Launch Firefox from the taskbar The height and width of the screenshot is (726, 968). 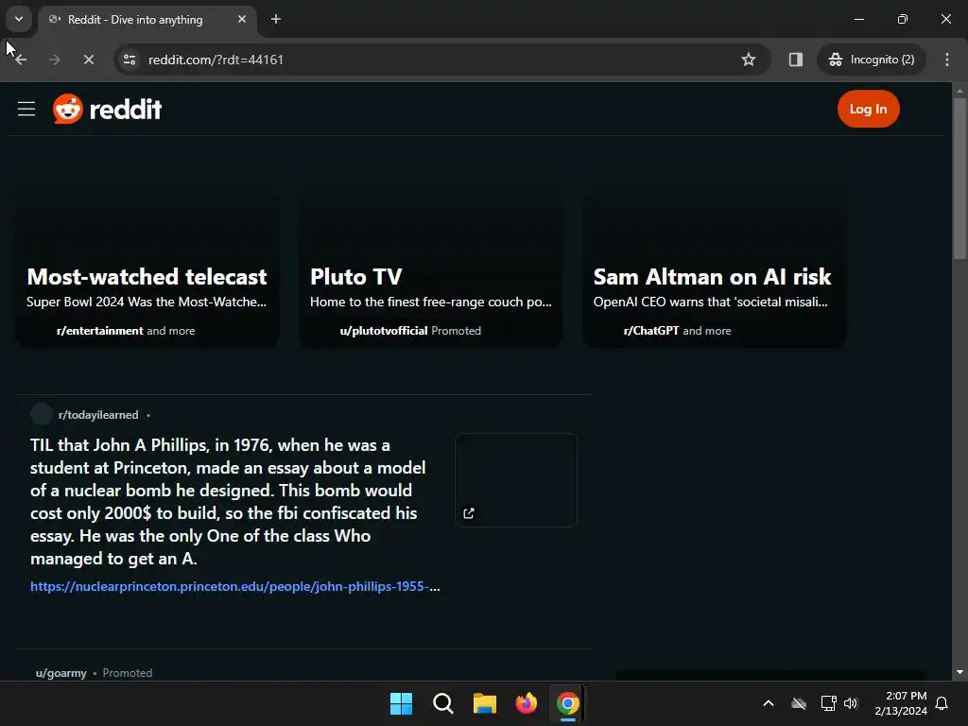tap(526, 703)
